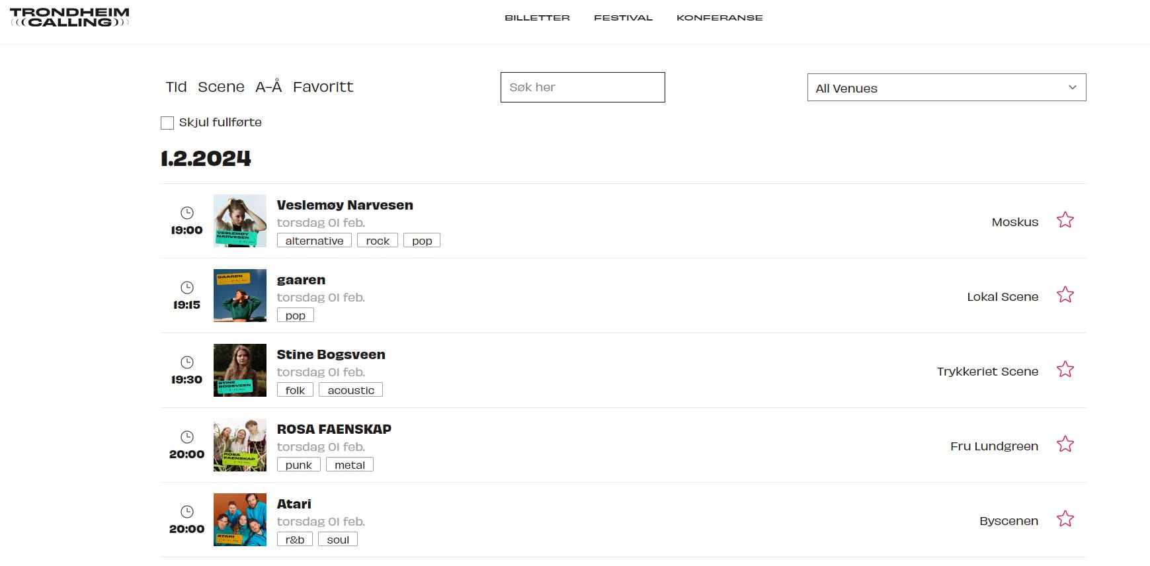The image size is (1150, 566).
Task: Open the All Venues dropdown
Action: [946, 87]
